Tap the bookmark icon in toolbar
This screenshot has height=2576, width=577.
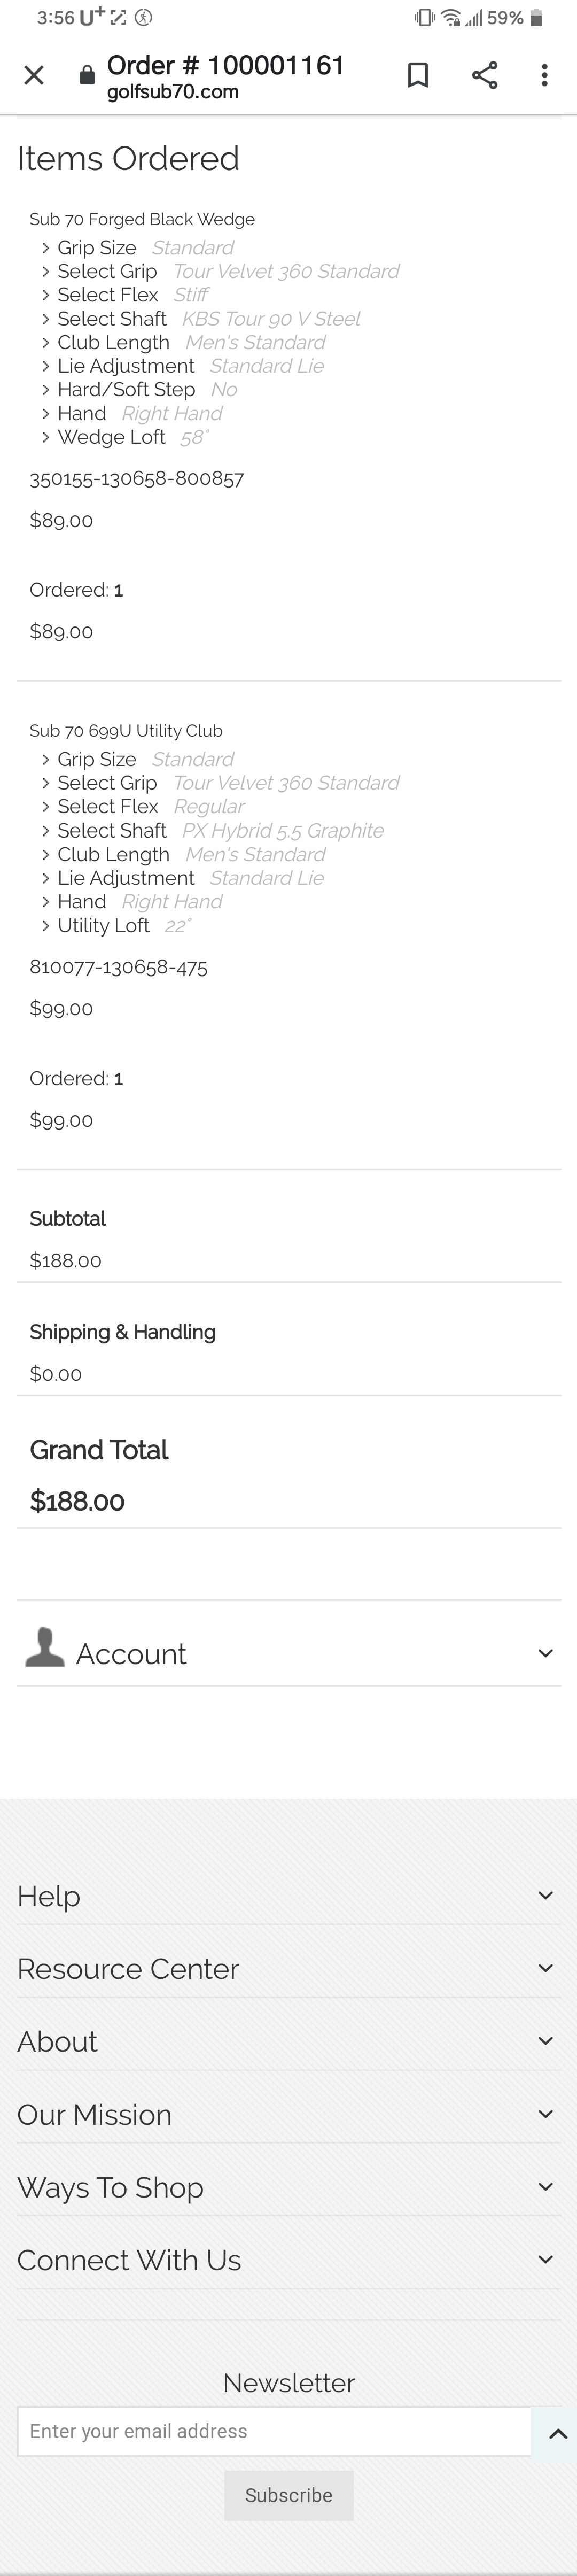point(418,75)
